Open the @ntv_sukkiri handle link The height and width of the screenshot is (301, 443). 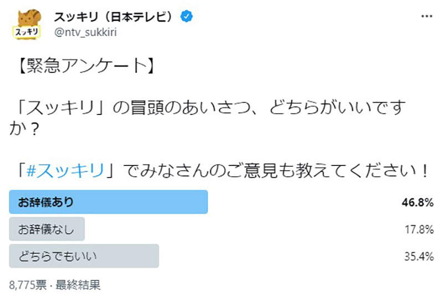point(85,32)
